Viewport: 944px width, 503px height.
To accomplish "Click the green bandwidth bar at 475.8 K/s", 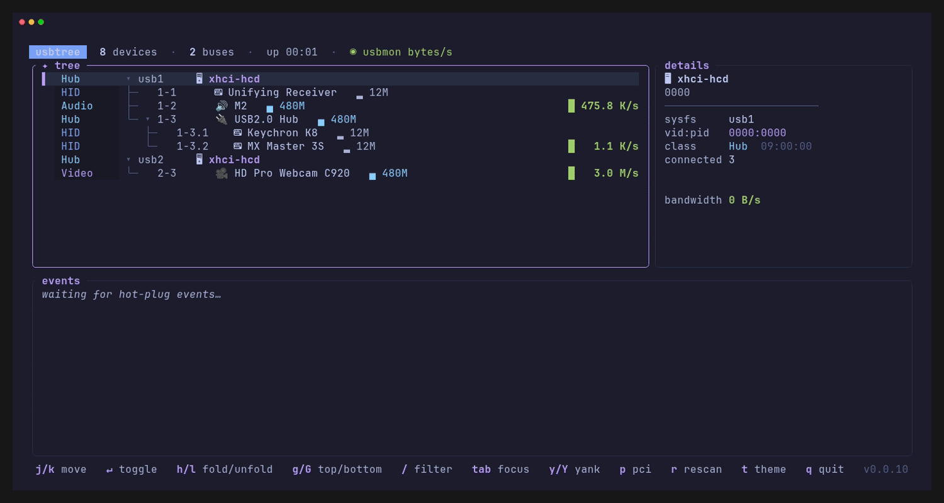I will tap(571, 106).
